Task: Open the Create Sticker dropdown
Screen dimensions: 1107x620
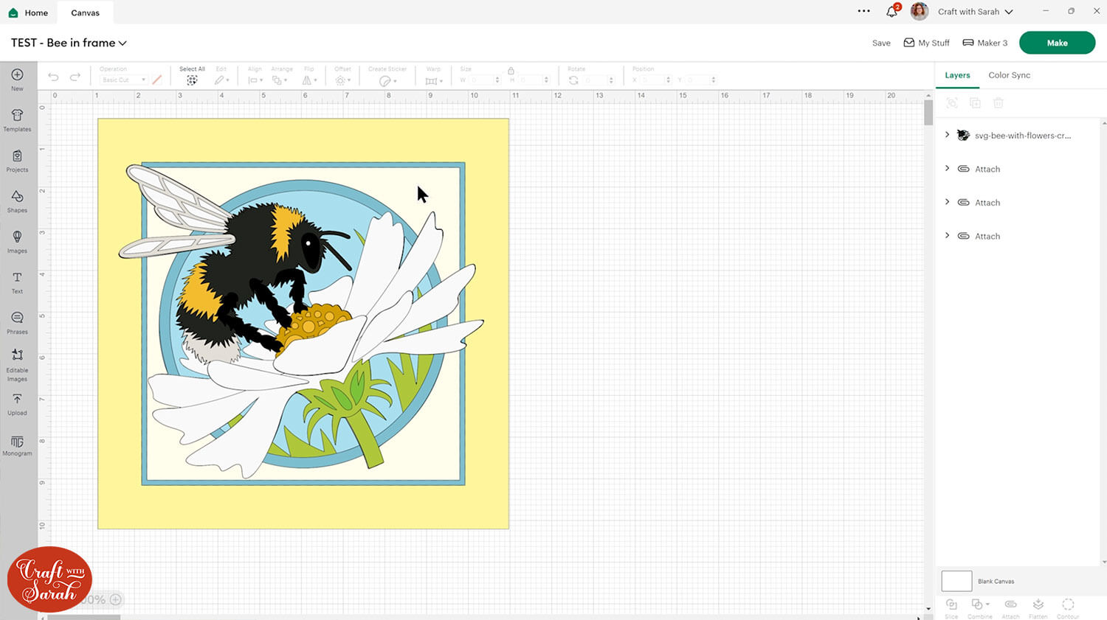Action: click(x=387, y=80)
